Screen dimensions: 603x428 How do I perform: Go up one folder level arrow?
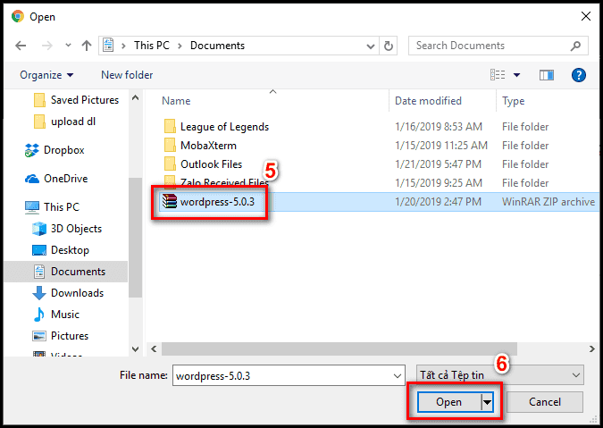[87, 46]
